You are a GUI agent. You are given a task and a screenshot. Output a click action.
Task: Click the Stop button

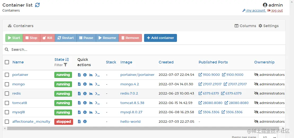(32, 38)
